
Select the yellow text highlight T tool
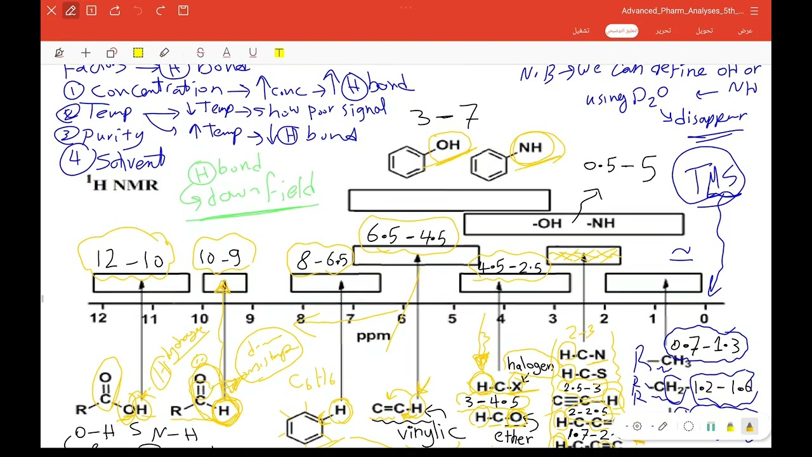[x=279, y=53]
